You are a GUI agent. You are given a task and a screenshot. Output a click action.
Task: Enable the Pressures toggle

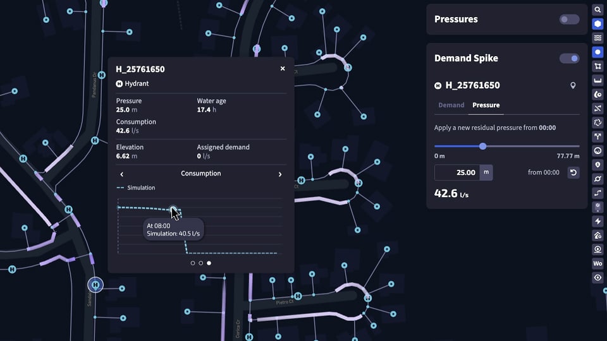pyautogui.click(x=569, y=20)
